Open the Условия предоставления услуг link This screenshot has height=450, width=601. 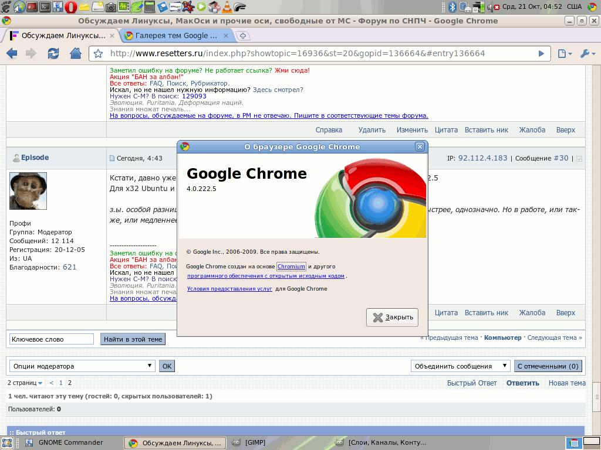[x=229, y=289]
